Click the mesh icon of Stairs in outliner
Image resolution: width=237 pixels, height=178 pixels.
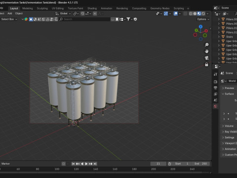coord(223,37)
